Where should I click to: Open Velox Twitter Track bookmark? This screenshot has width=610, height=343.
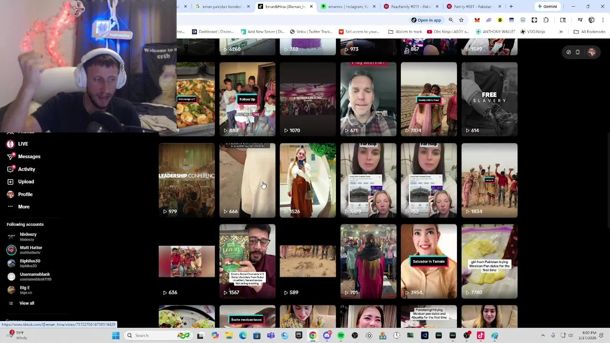pos(311,32)
